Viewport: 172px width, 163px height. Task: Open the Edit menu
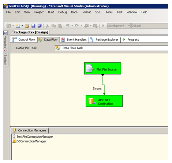coord(17,12)
